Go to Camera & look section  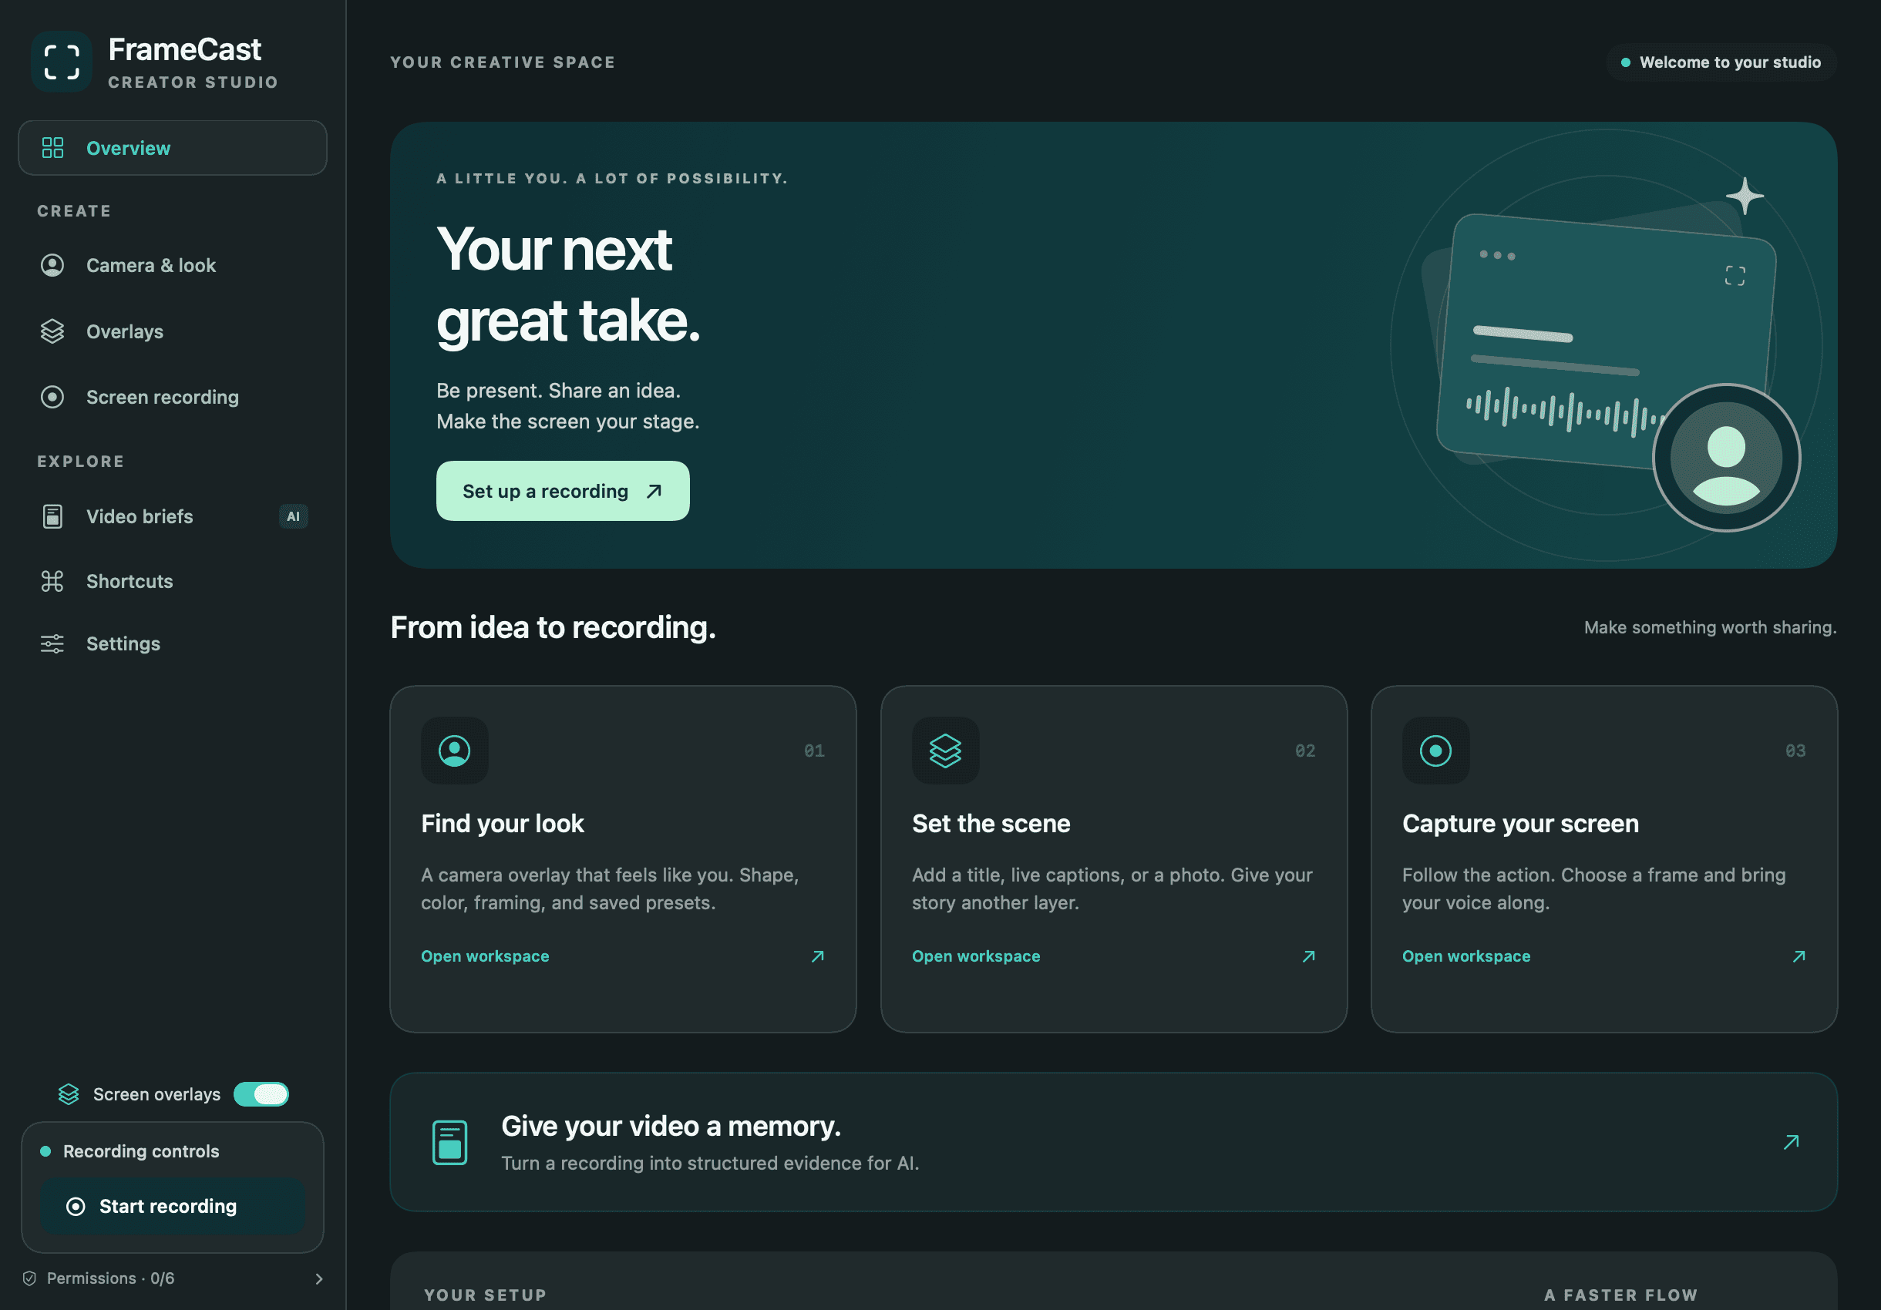tap(173, 265)
